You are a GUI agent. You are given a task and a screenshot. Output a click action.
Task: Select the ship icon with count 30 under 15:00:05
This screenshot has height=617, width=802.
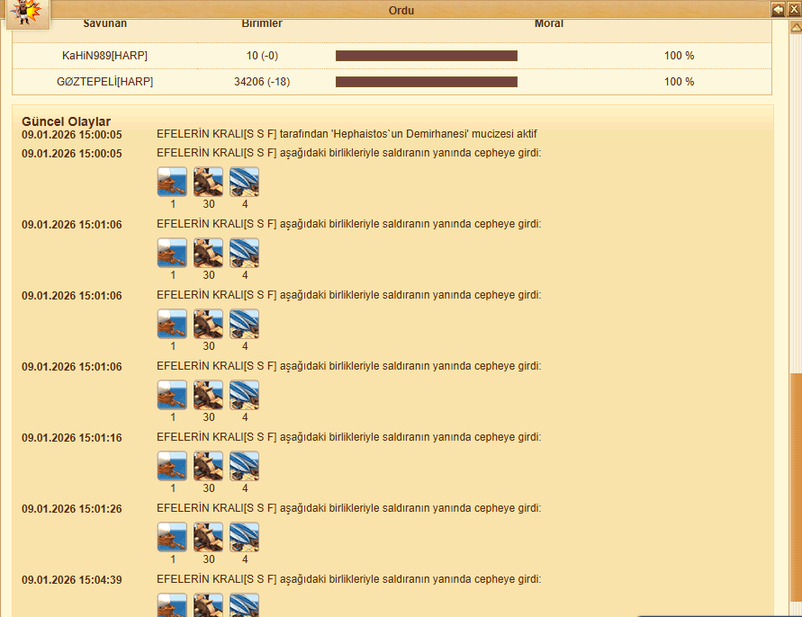click(x=208, y=182)
